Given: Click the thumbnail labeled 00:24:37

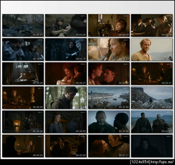Looking at the screenshot, I should click(152, 74).
